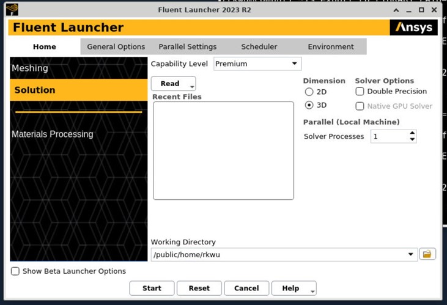Screen dimensions: 447x305
Task: Open the Parallel Settings tab
Action: pos(188,46)
